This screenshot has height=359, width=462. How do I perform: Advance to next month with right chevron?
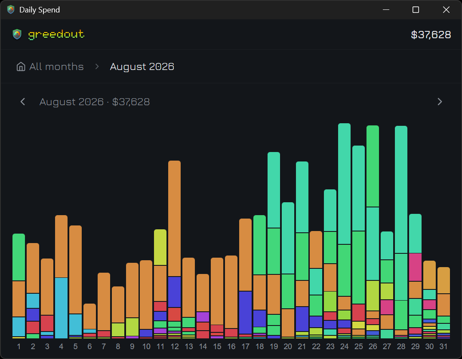point(440,102)
